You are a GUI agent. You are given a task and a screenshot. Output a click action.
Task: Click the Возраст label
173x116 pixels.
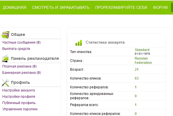point(77,70)
